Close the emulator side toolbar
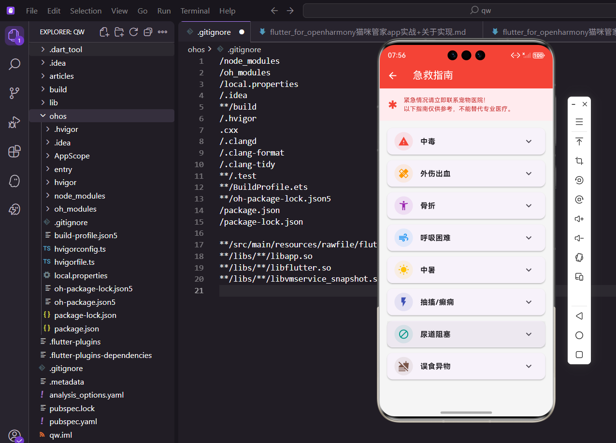The width and height of the screenshot is (616, 443). (x=585, y=104)
